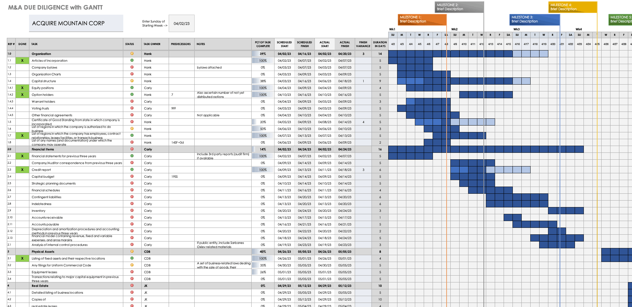
Task: Click the starting week date field 04/02/23
Action: coord(182,24)
